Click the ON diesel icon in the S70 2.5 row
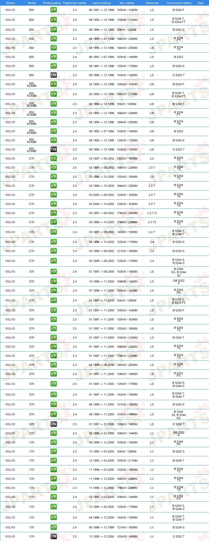 click(54, 424)
